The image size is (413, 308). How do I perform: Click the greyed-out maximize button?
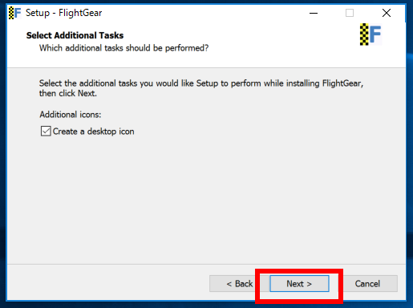click(x=350, y=13)
